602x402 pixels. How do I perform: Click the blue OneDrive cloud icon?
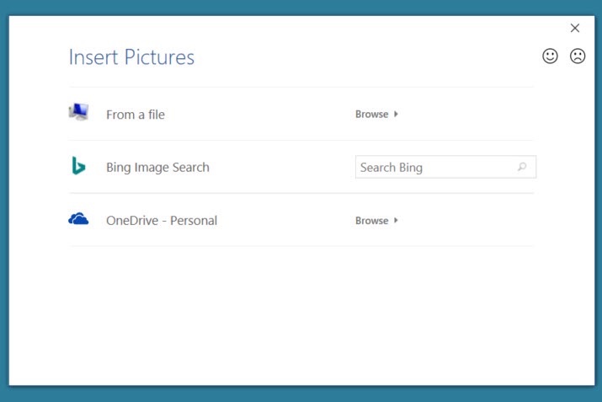[78, 219]
